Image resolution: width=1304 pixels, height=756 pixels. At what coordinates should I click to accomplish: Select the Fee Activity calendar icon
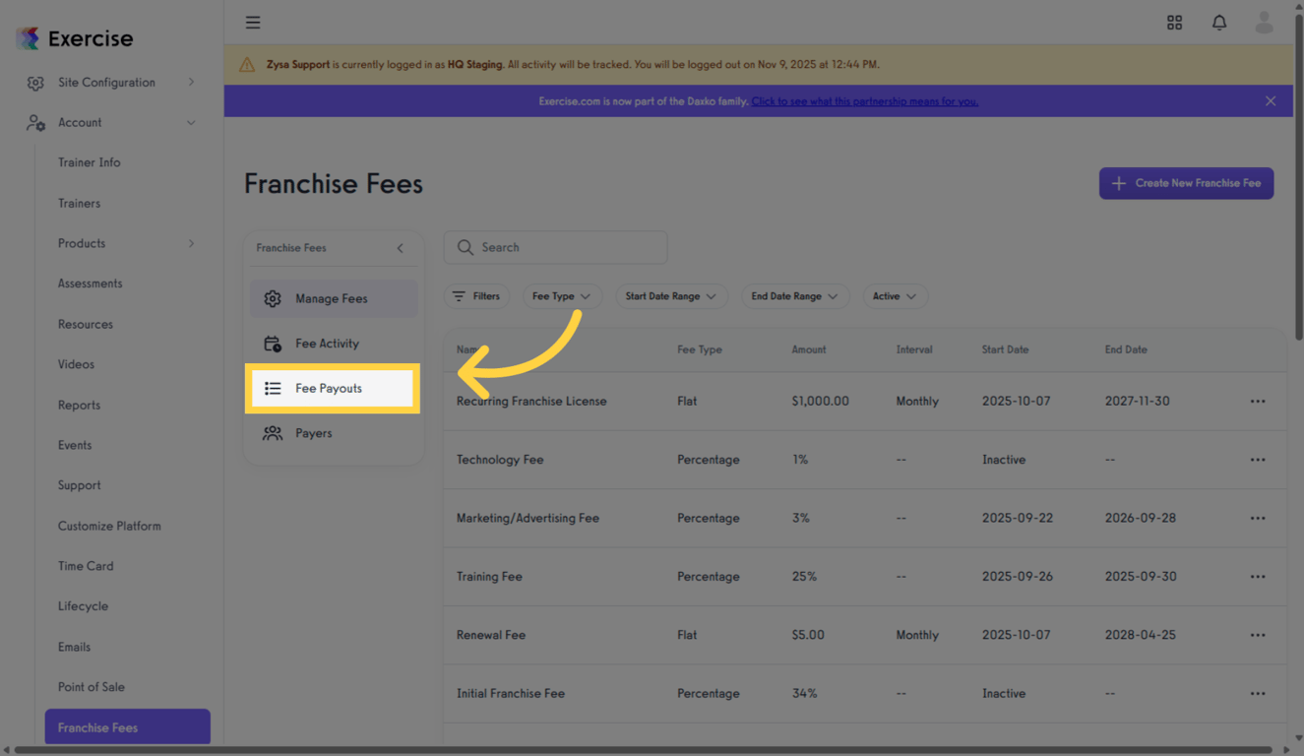(x=273, y=343)
